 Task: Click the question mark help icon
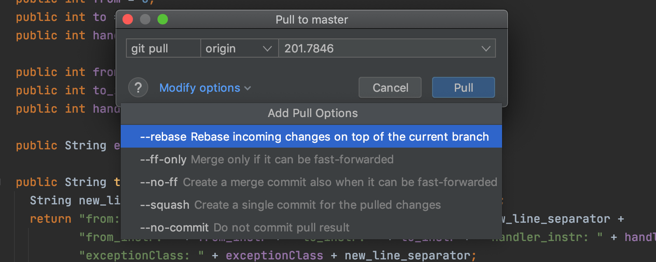[x=138, y=88]
